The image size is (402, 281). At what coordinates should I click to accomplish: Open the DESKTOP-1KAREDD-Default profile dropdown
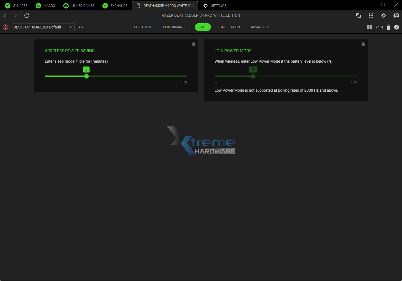43,27
